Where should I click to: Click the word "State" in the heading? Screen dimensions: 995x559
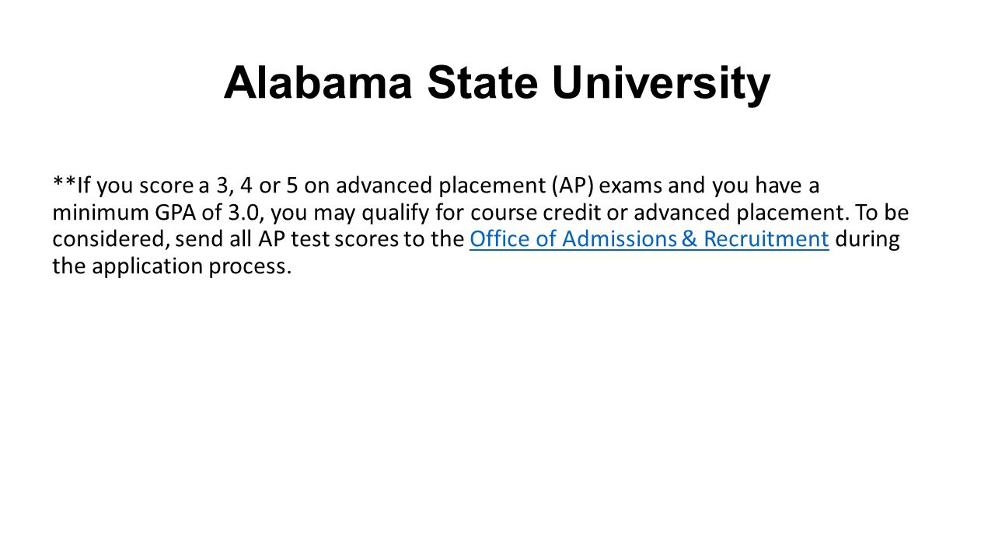tap(482, 83)
